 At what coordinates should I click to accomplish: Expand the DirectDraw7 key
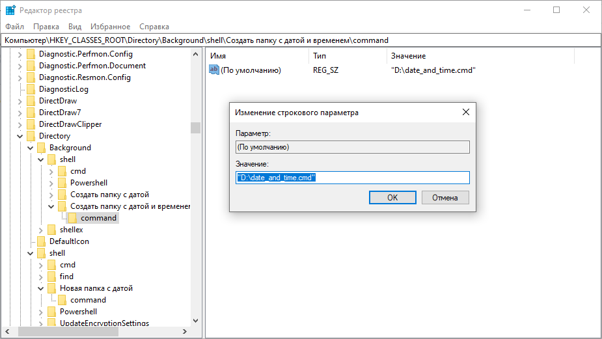tap(20, 113)
